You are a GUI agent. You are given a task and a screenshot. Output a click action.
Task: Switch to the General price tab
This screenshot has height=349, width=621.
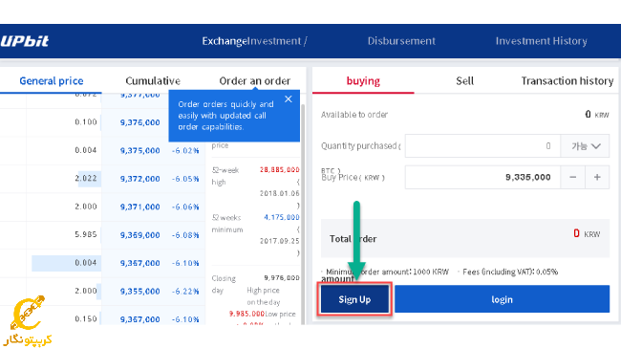(x=52, y=81)
